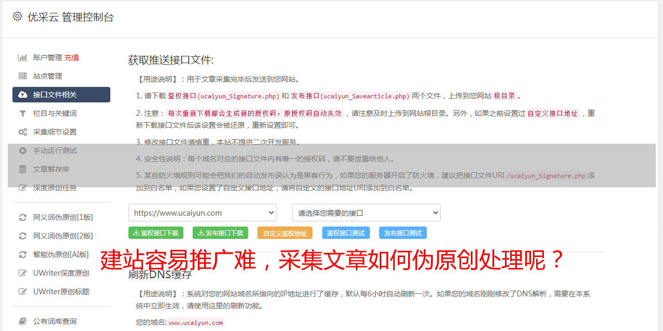
Task: Click the 刷新DNS缓存 heading
Action: click(160, 274)
